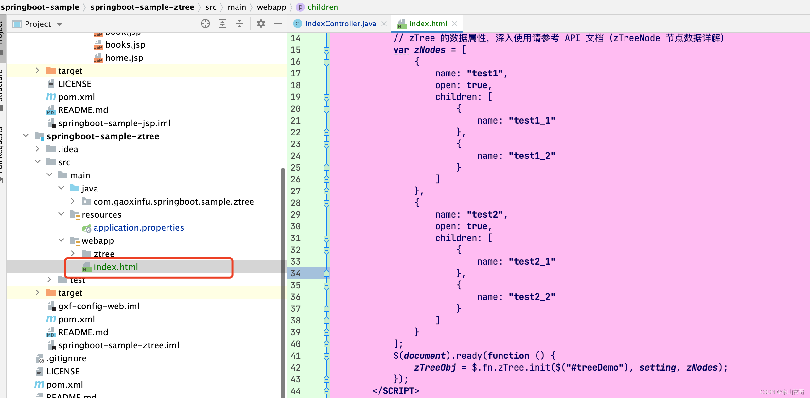
Task: Click the src breadcrumb
Action: point(211,7)
